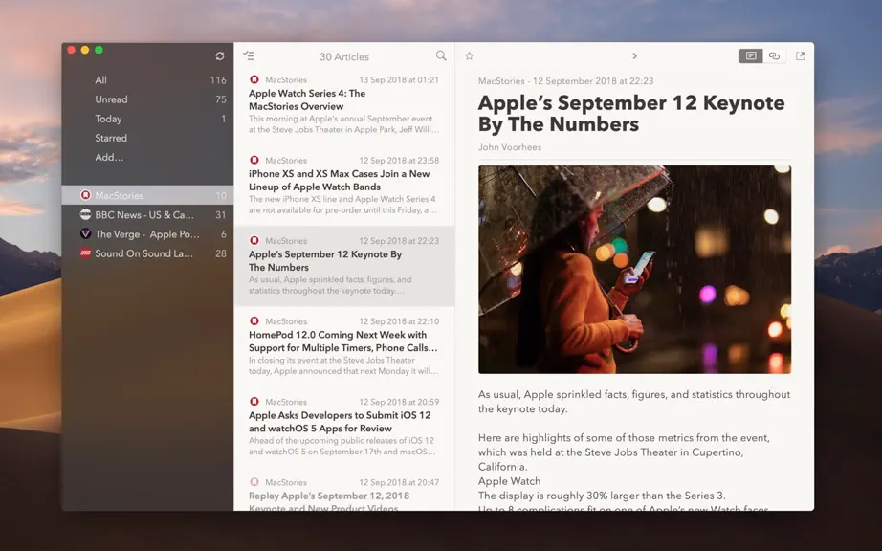Click The Verge feed icon
This screenshot has width=882, height=551.
pyautogui.click(x=85, y=234)
